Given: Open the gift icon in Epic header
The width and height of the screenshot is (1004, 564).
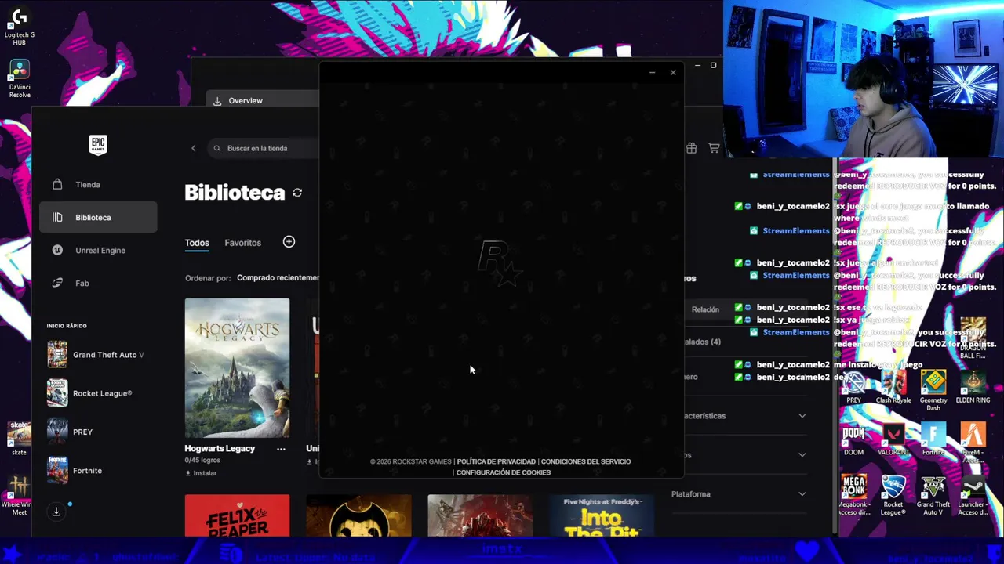Looking at the screenshot, I should click(x=691, y=148).
